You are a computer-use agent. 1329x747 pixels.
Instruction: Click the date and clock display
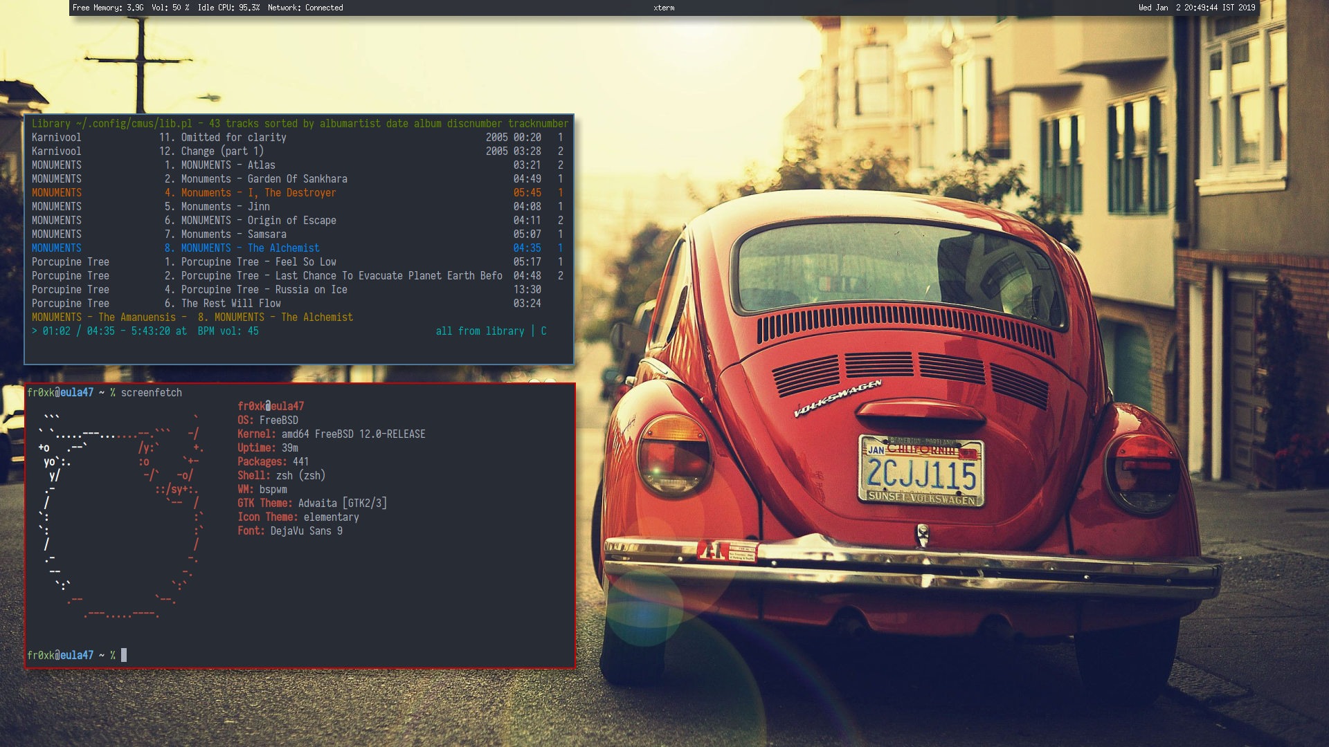pos(1196,8)
